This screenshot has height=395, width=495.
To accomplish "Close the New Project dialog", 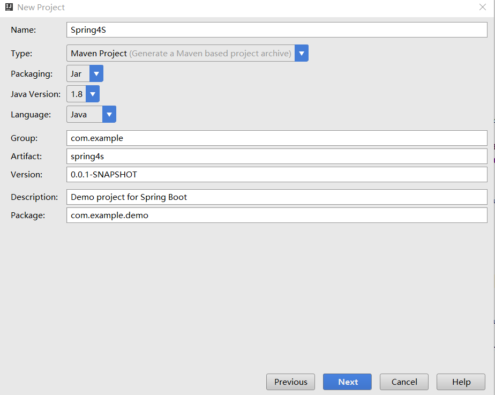I will click(x=482, y=7).
